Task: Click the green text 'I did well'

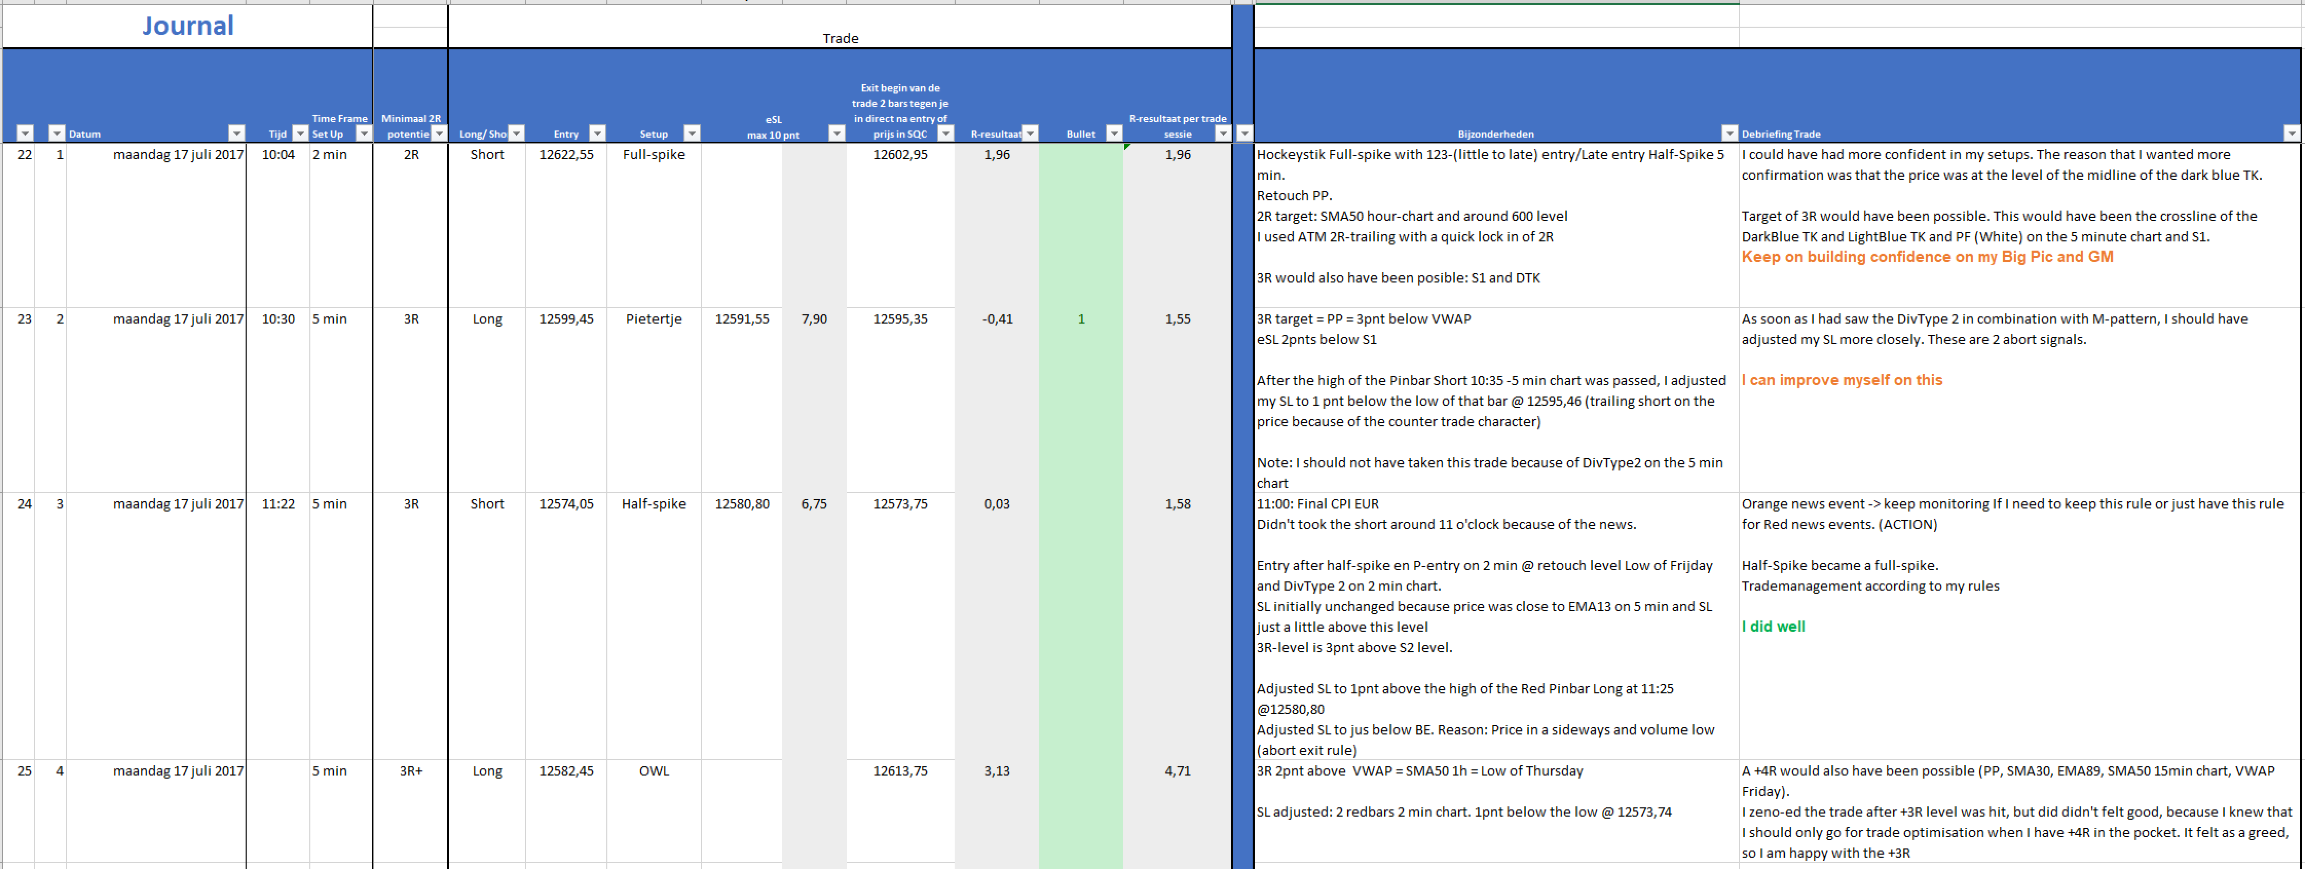Action: click(1773, 627)
